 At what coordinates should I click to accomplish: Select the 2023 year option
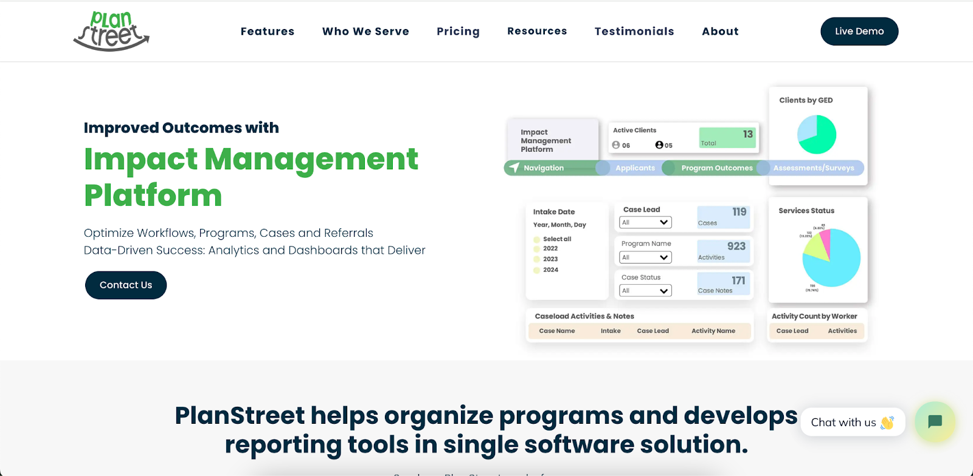click(x=537, y=259)
